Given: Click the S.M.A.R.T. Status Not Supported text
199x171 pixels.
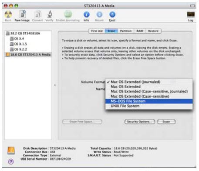Looking at the screenshot, I should tap(124, 155).
